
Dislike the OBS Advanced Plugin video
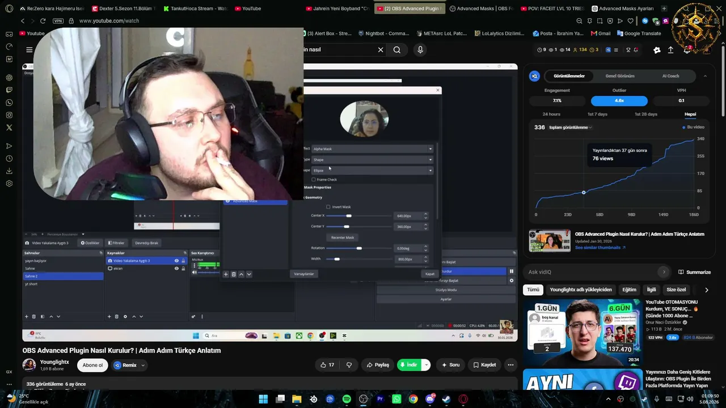(349, 365)
